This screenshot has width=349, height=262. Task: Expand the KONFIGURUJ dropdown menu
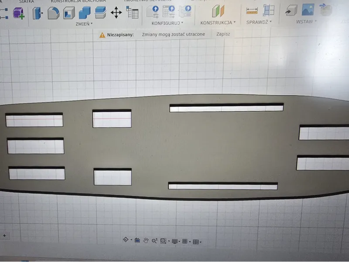pyautogui.click(x=167, y=23)
